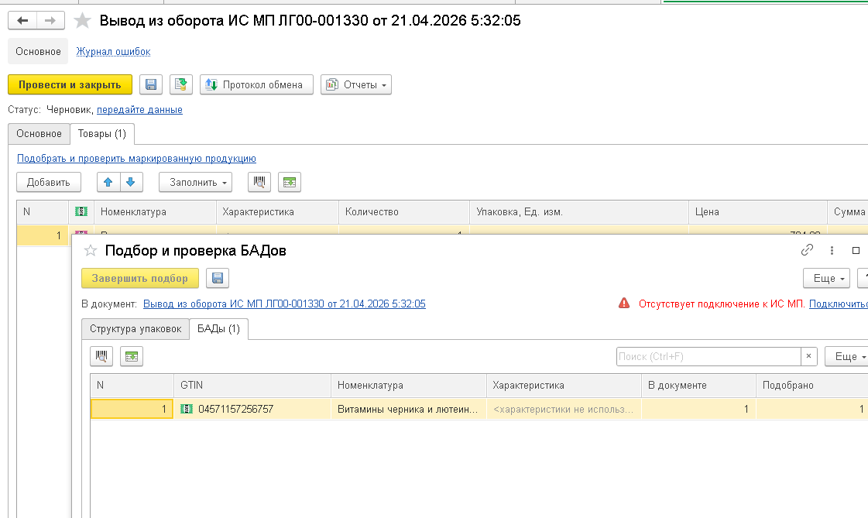
Task: Move row up with blue up arrow
Action: point(108,182)
